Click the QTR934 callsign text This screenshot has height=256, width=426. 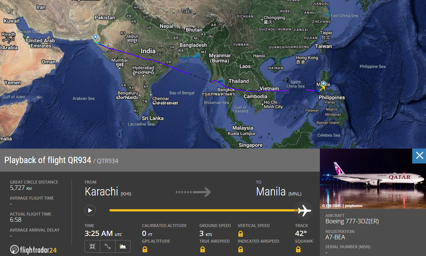108,161
